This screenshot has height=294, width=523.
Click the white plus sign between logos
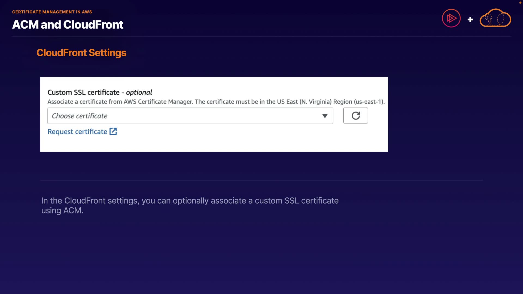[x=470, y=20]
